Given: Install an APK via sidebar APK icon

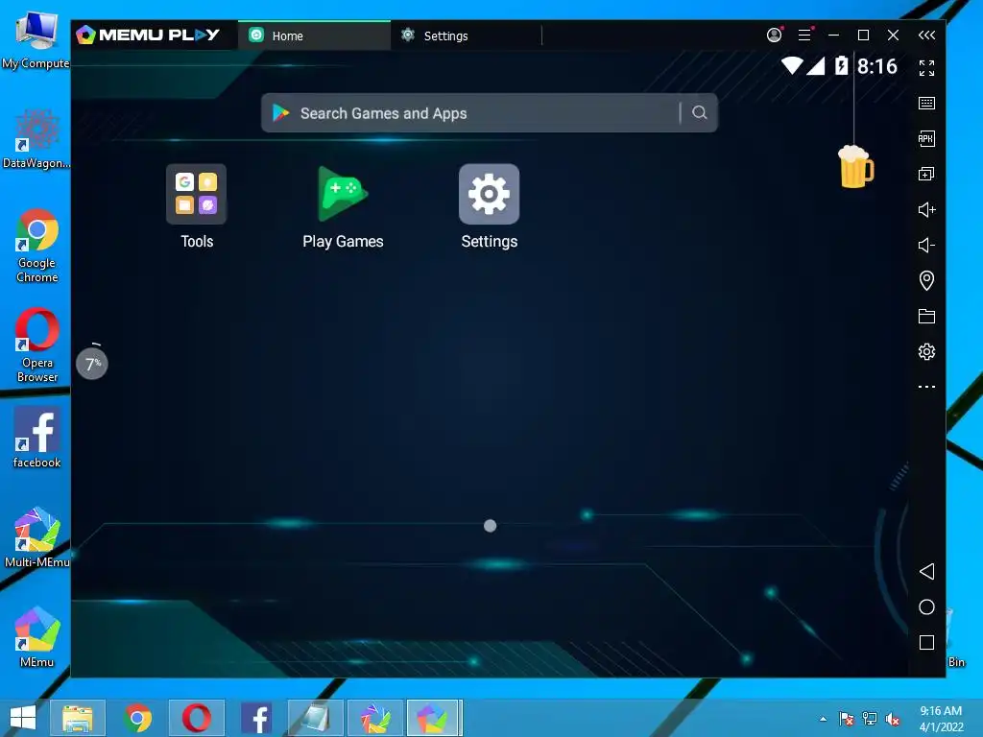Looking at the screenshot, I should 926,138.
